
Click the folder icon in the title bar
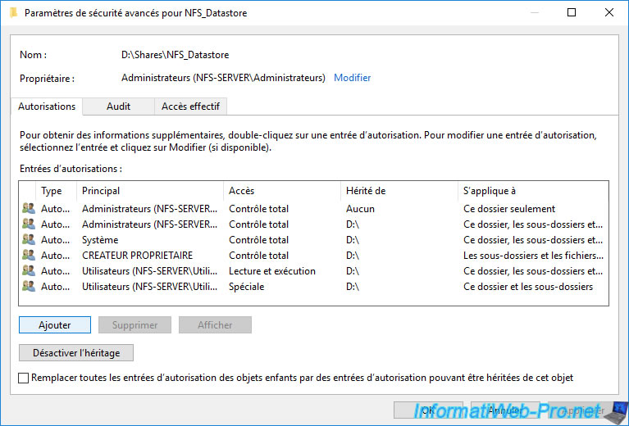point(12,13)
